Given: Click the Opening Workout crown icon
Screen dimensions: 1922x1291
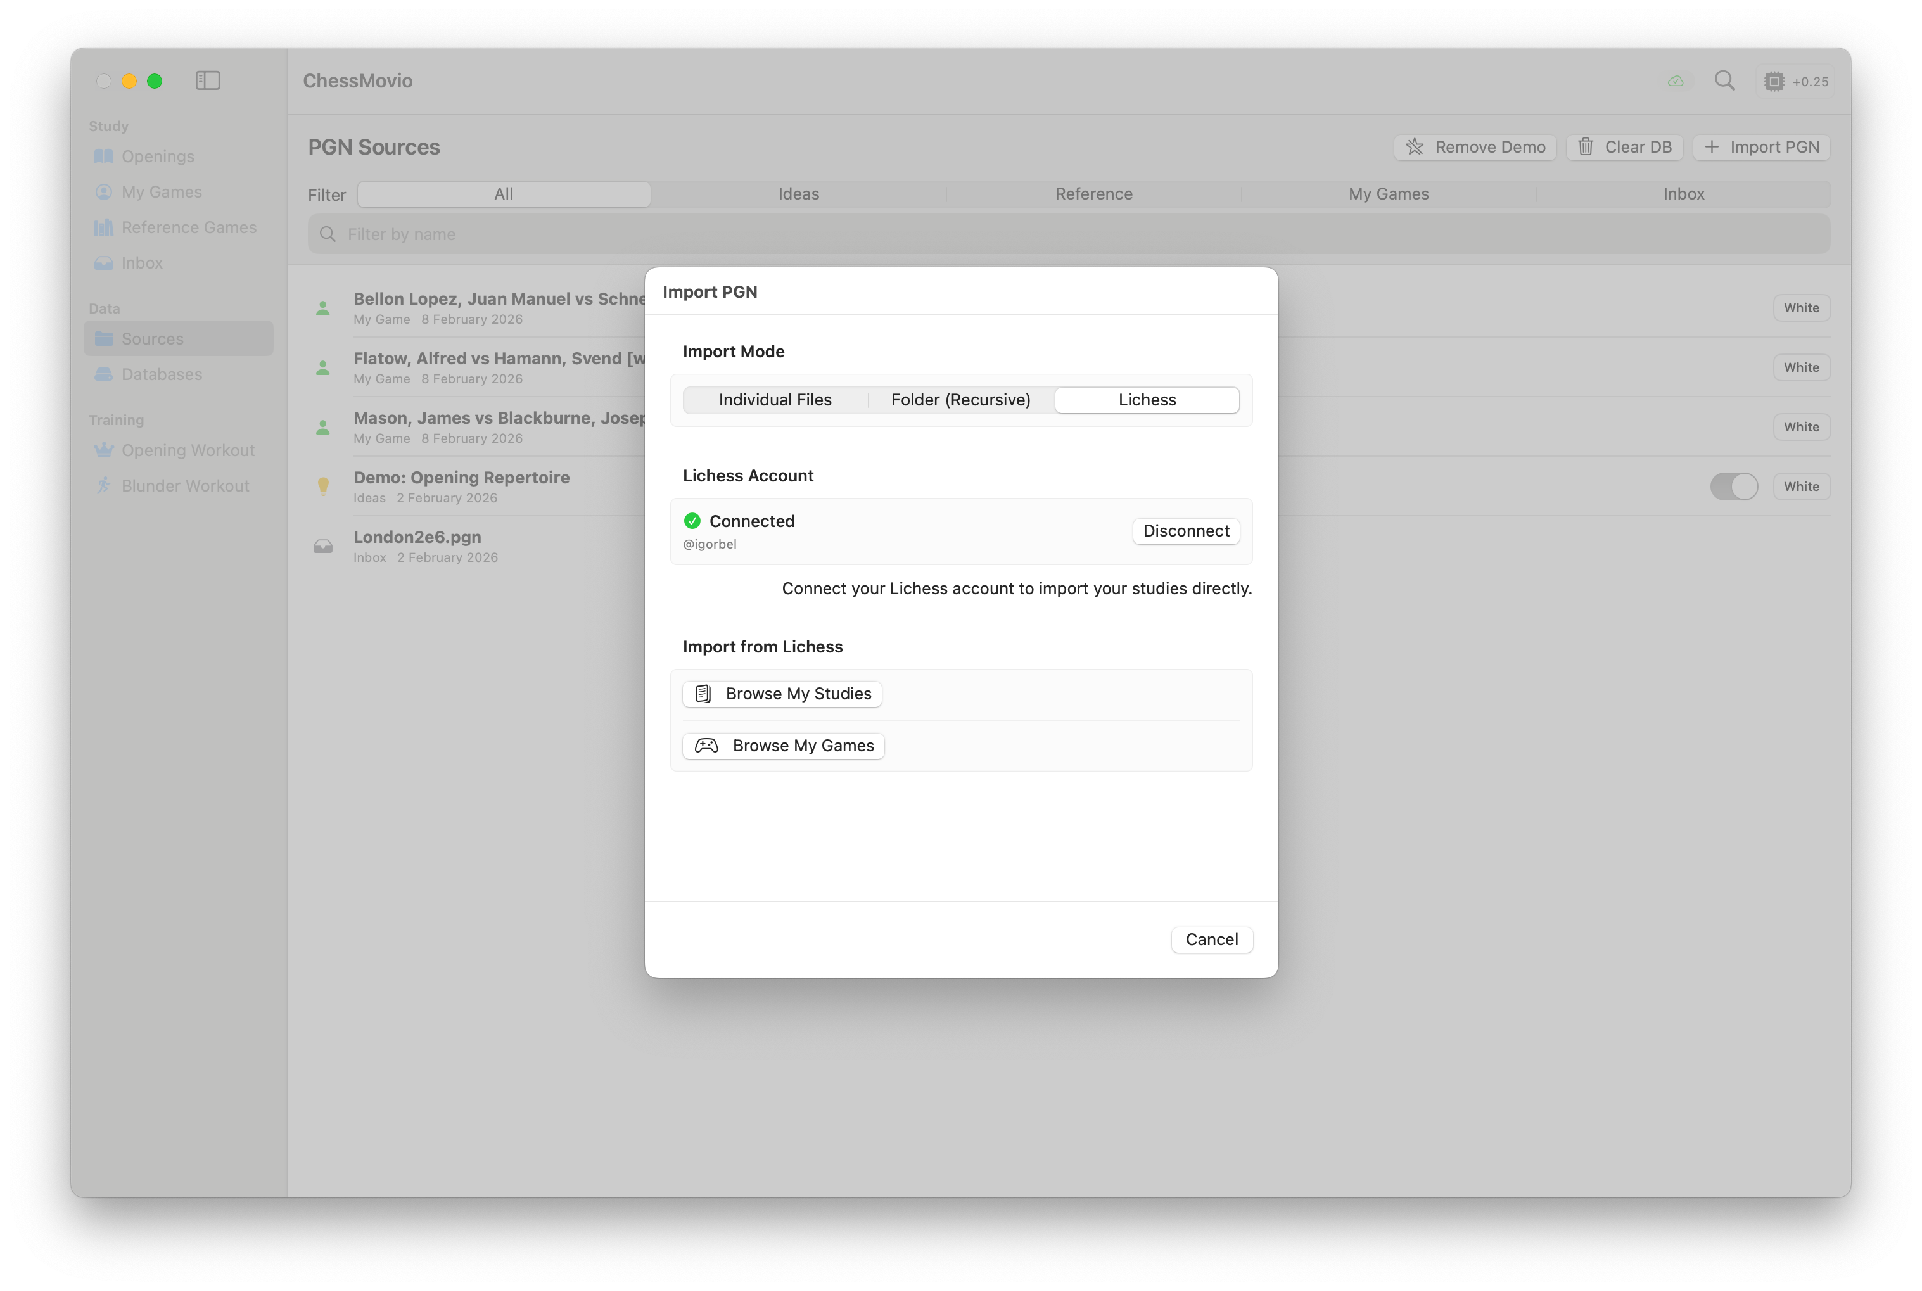Looking at the screenshot, I should click(104, 450).
